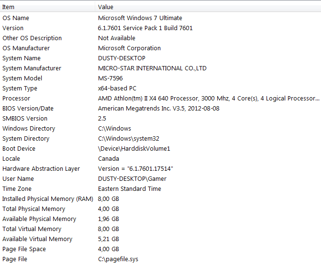The image size is (321, 265).
Task: Select the Boot Device row
Action: [161, 149]
